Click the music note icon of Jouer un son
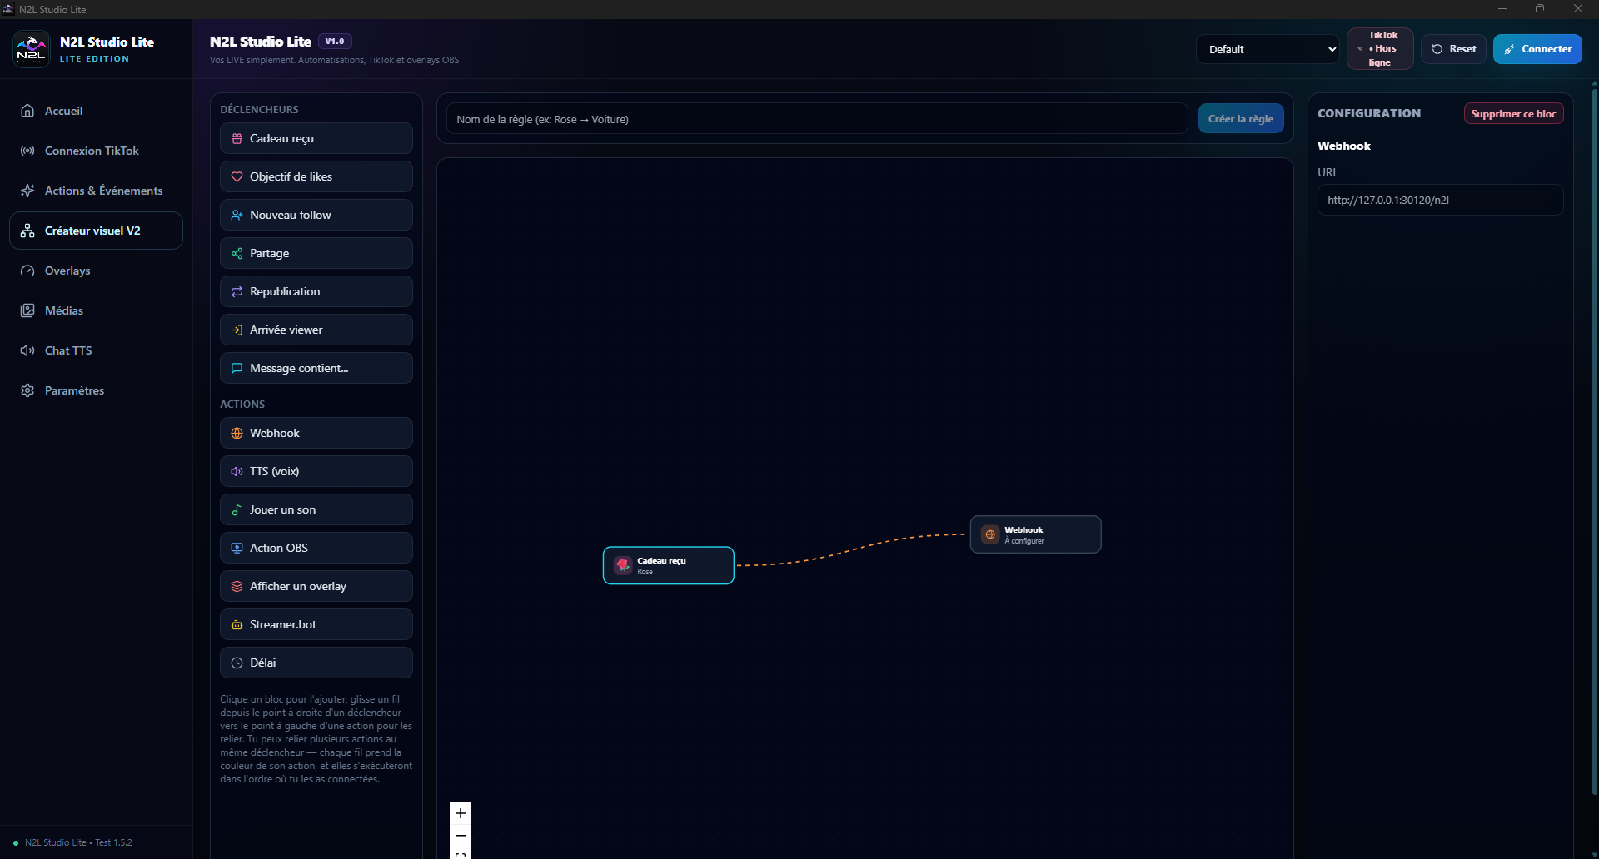 tap(237, 509)
